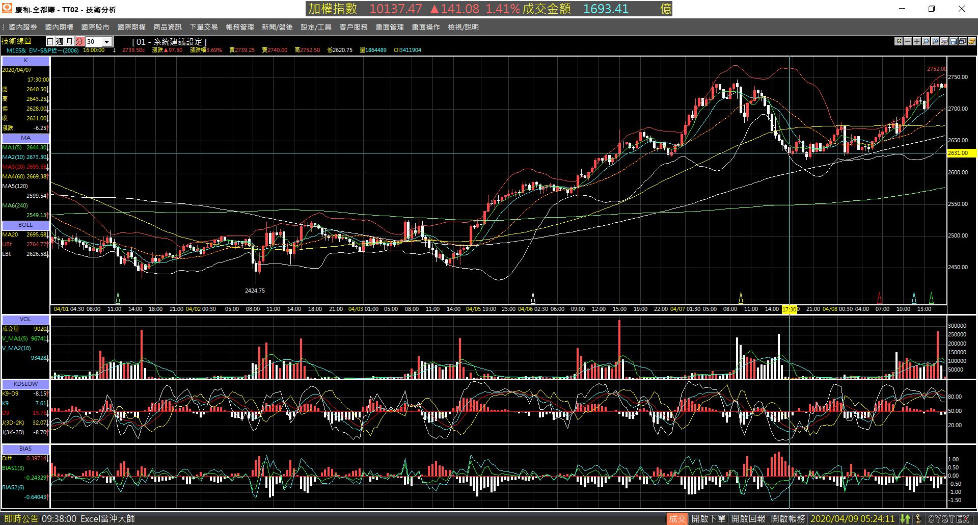Screen dimensions: 978x525
Task: Click the green triangle marker near 11:00 on 04/01
Action: click(x=118, y=298)
